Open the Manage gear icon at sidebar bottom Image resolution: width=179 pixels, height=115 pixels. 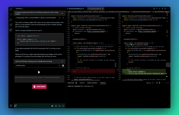pos(11,106)
